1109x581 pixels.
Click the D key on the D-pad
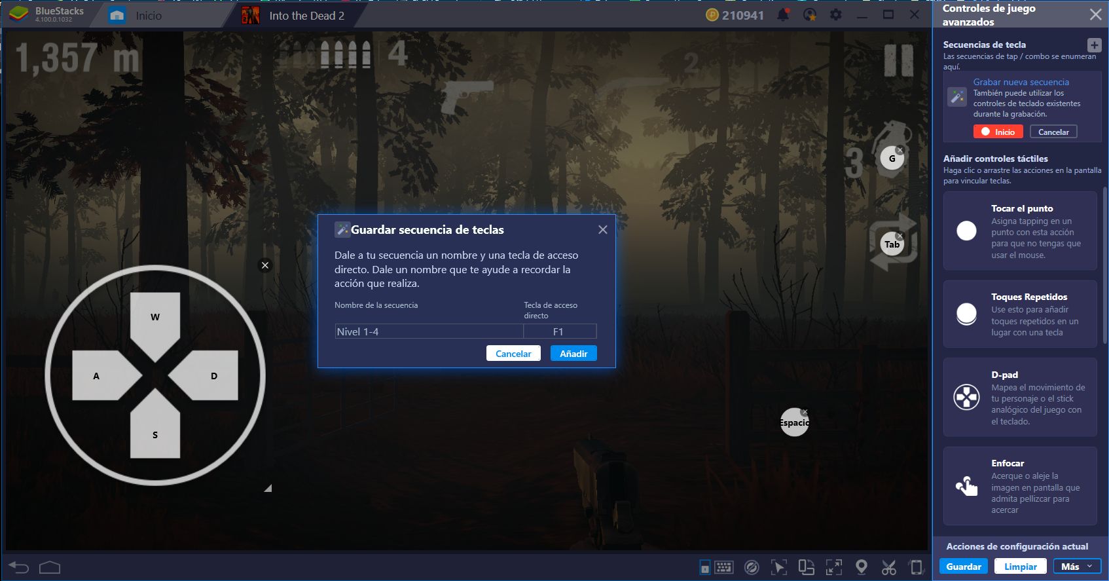[x=204, y=375]
